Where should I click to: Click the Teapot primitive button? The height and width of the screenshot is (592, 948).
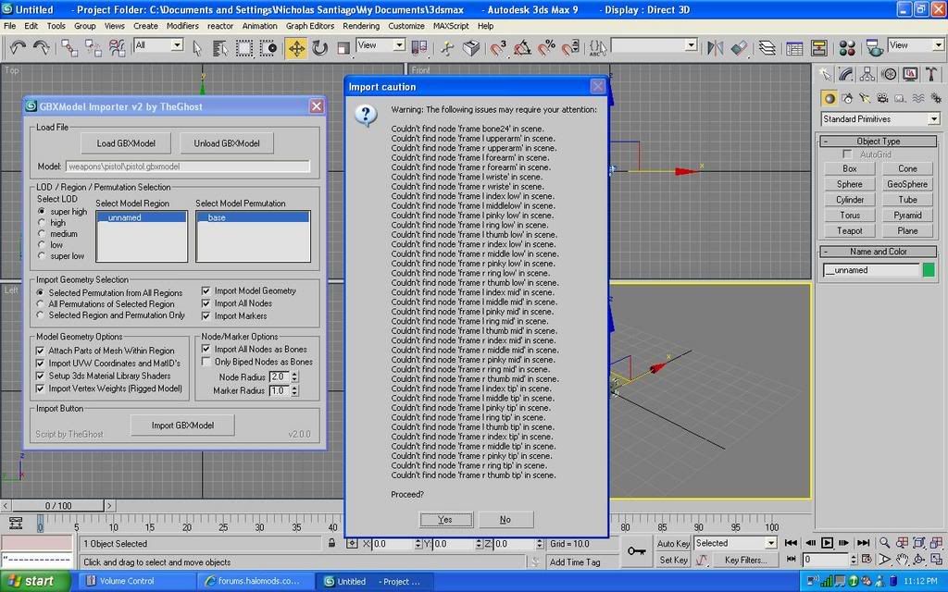[x=850, y=230]
